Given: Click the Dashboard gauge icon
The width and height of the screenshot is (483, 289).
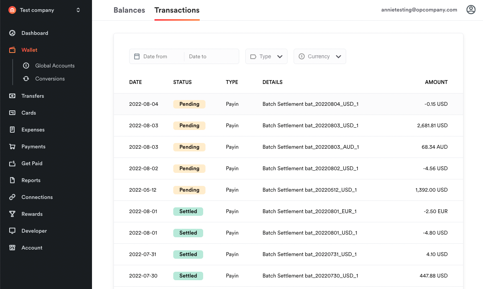Looking at the screenshot, I should [12, 33].
